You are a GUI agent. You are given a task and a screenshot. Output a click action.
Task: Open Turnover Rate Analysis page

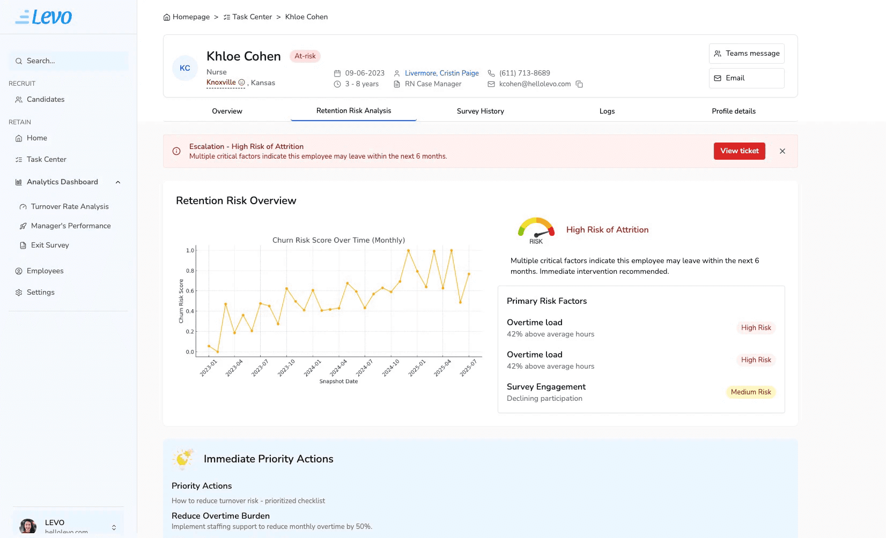click(x=68, y=207)
